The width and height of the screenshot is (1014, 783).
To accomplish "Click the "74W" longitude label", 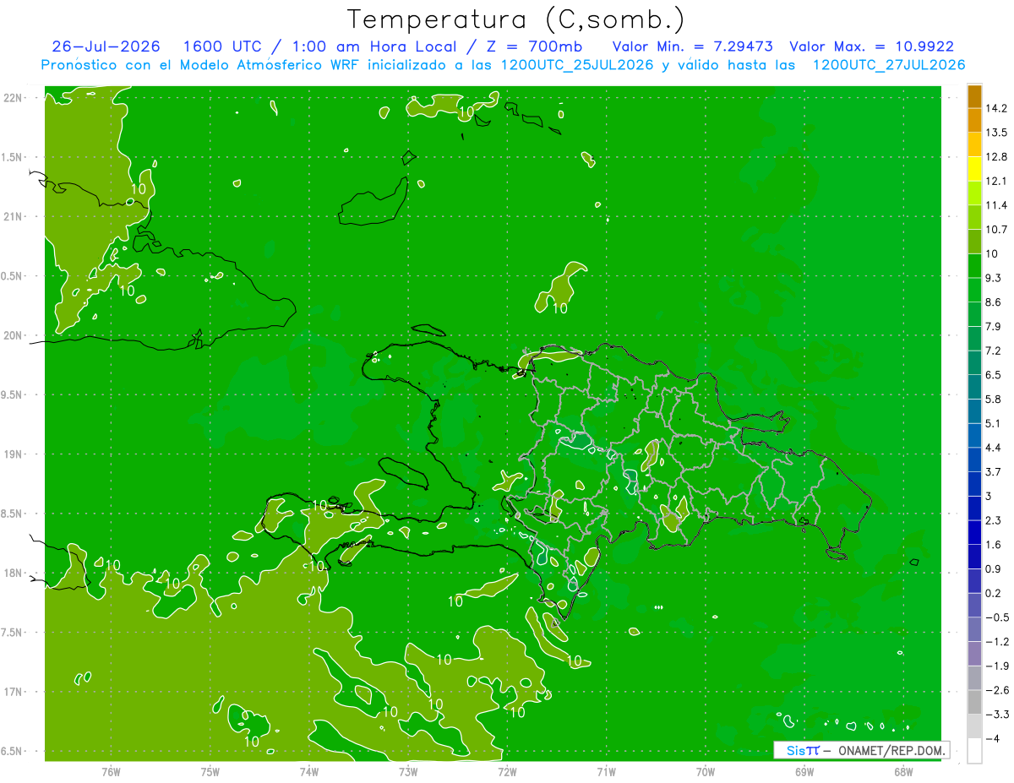I will point(309,772).
